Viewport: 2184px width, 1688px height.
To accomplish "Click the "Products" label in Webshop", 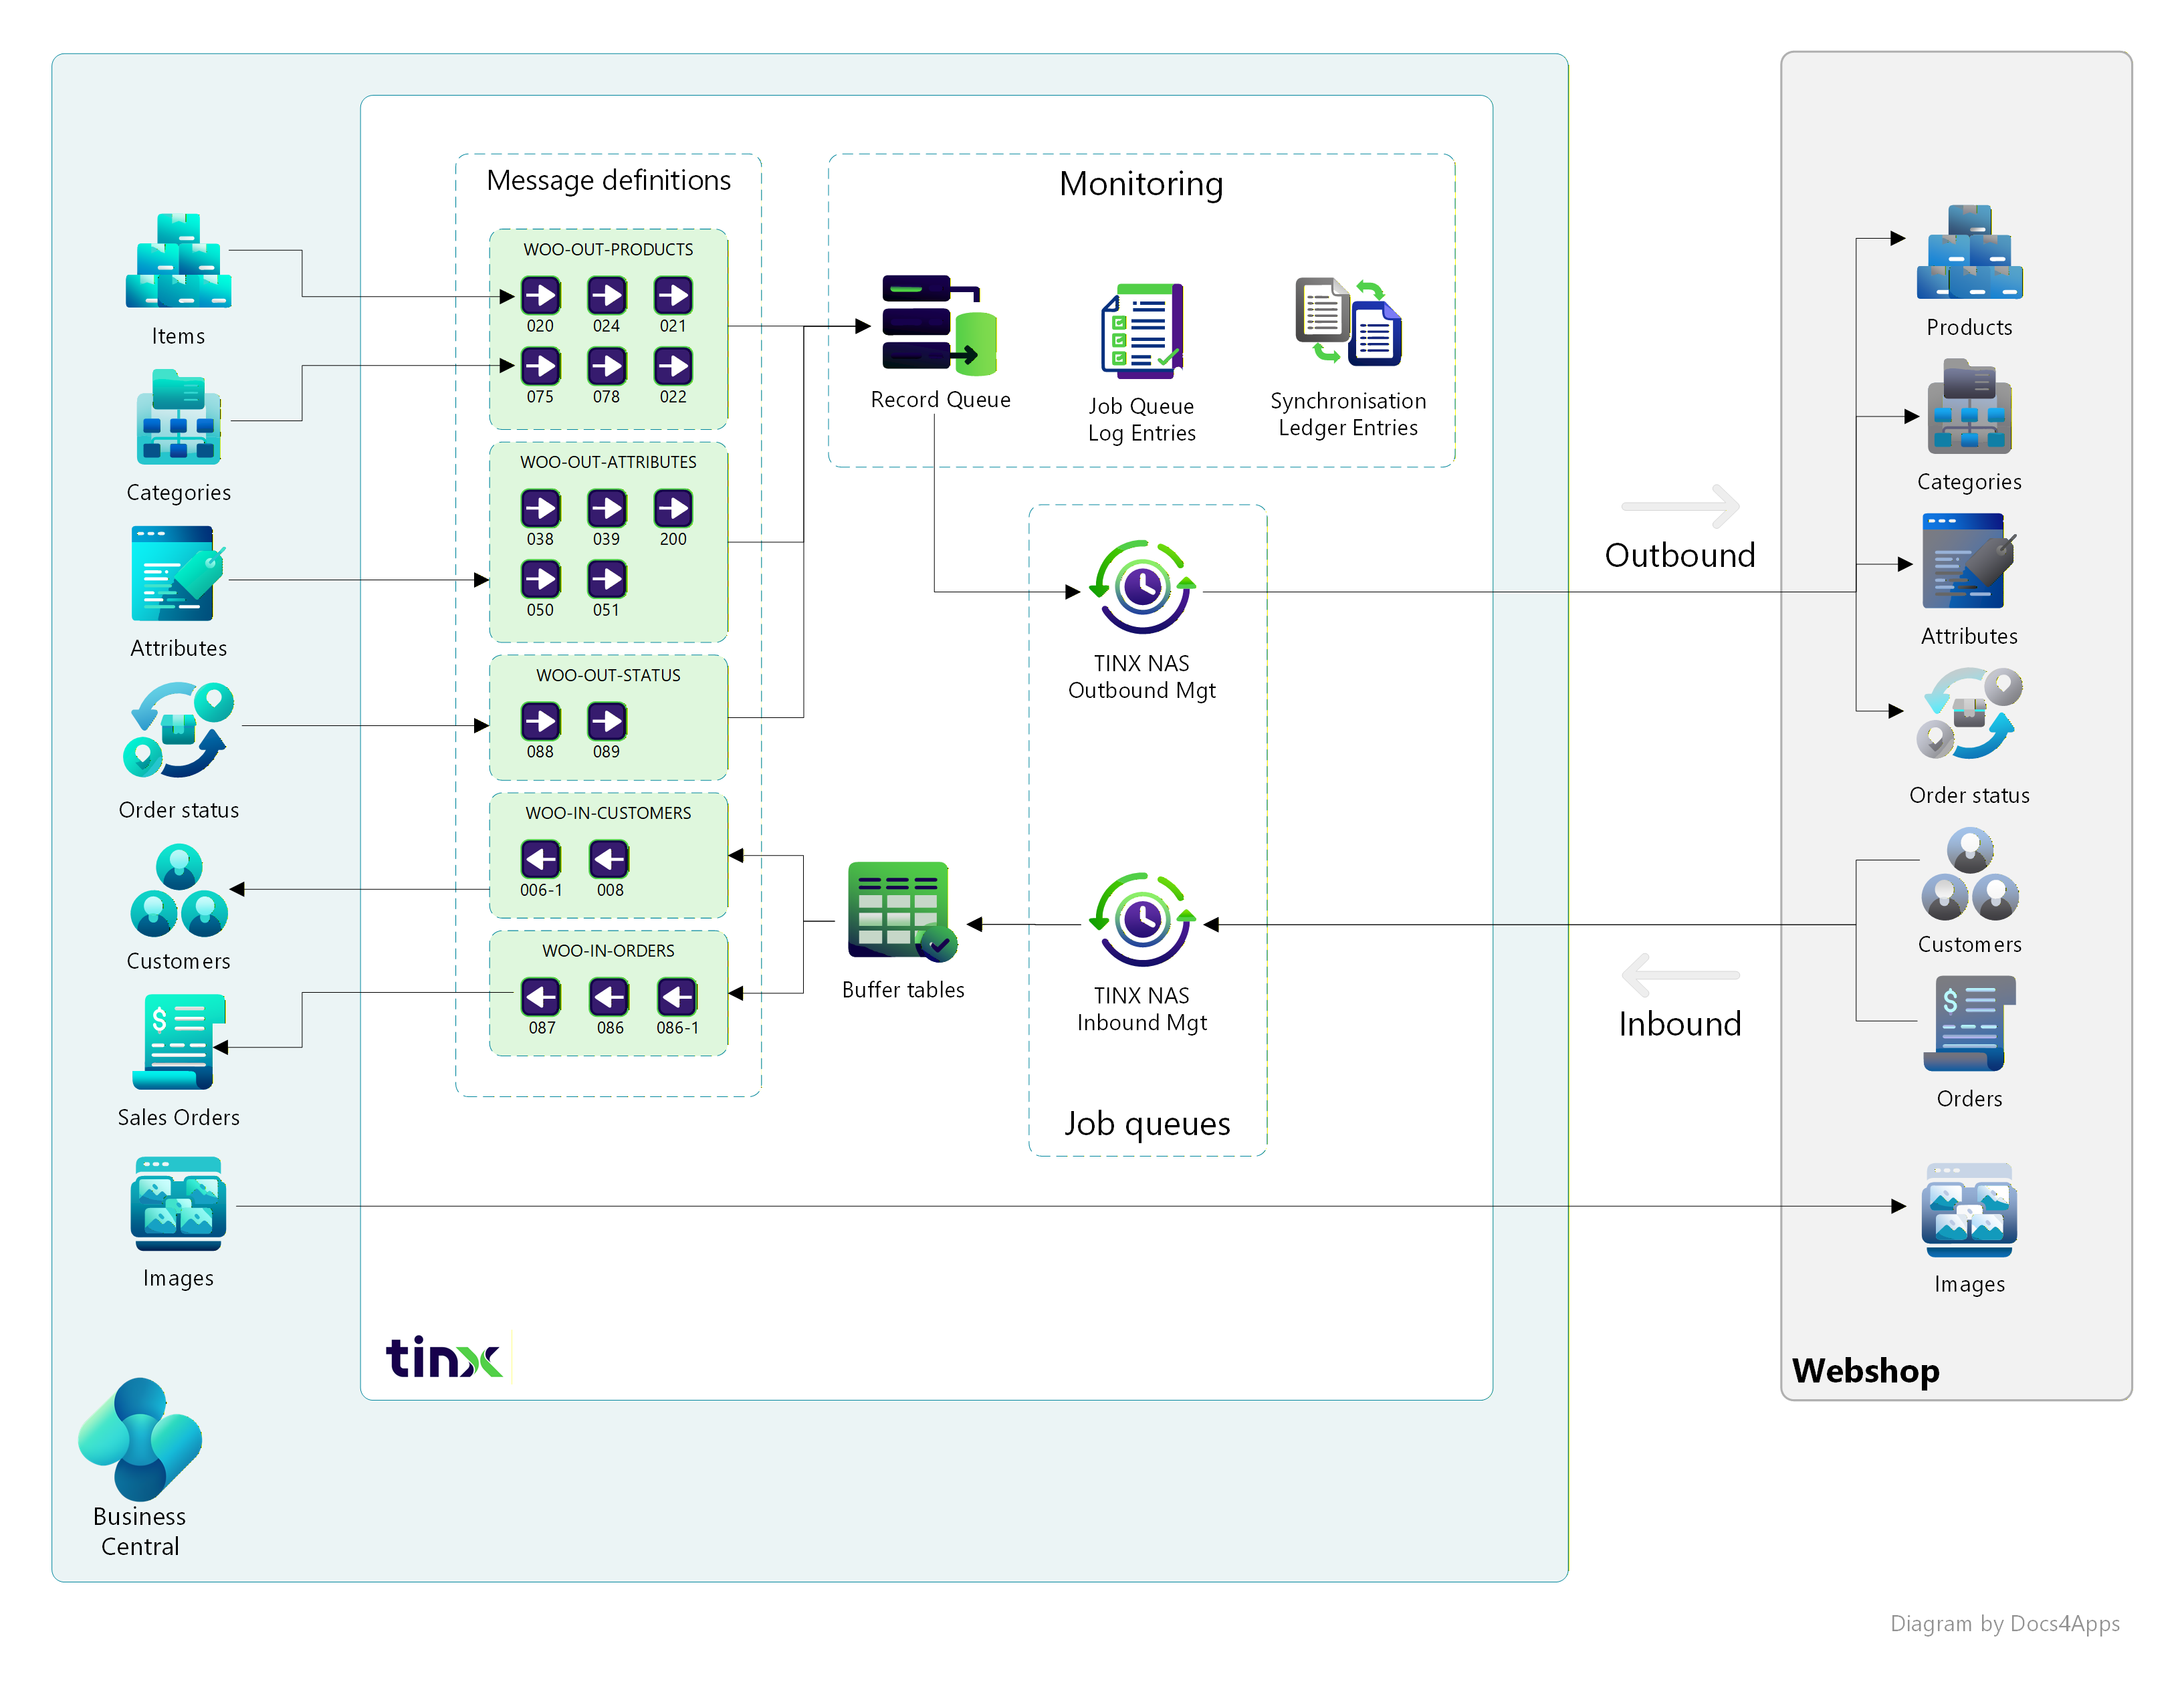I will click(x=1969, y=327).
